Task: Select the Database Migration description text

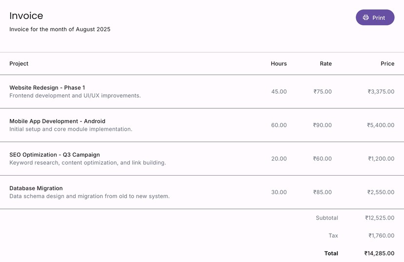Action: click(89, 196)
